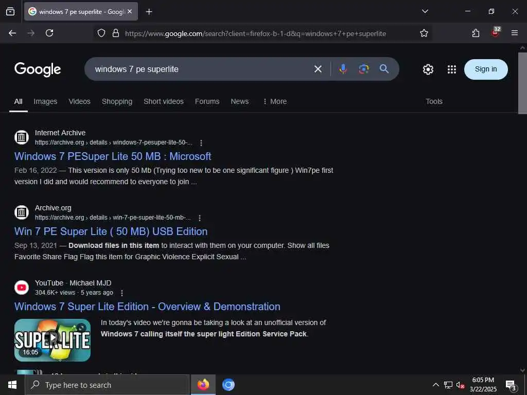527x395 pixels.
Task: Switch to the Short videos tab
Action: click(x=164, y=101)
